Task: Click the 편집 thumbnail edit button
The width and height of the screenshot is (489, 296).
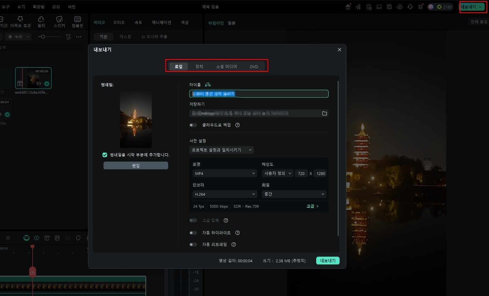Action: pos(136,166)
